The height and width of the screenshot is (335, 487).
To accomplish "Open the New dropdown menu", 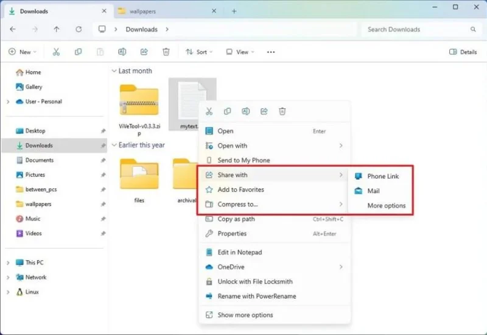I will [23, 52].
